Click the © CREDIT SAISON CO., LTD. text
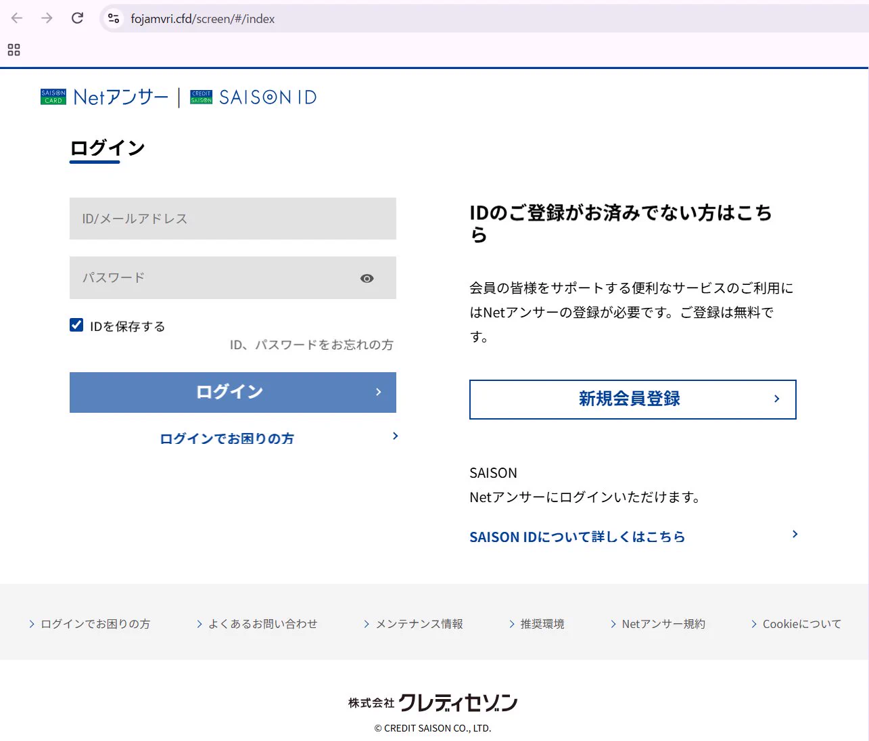This screenshot has height=741, width=869. [x=433, y=728]
